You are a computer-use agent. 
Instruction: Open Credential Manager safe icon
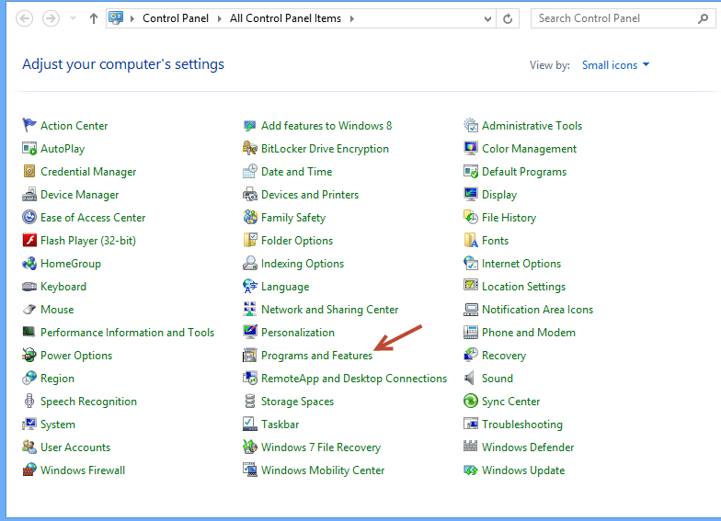[29, 171]
